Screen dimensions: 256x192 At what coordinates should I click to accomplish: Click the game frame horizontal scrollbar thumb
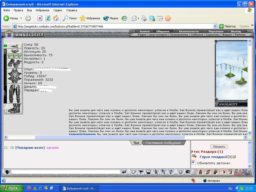[x=110, y=137]
